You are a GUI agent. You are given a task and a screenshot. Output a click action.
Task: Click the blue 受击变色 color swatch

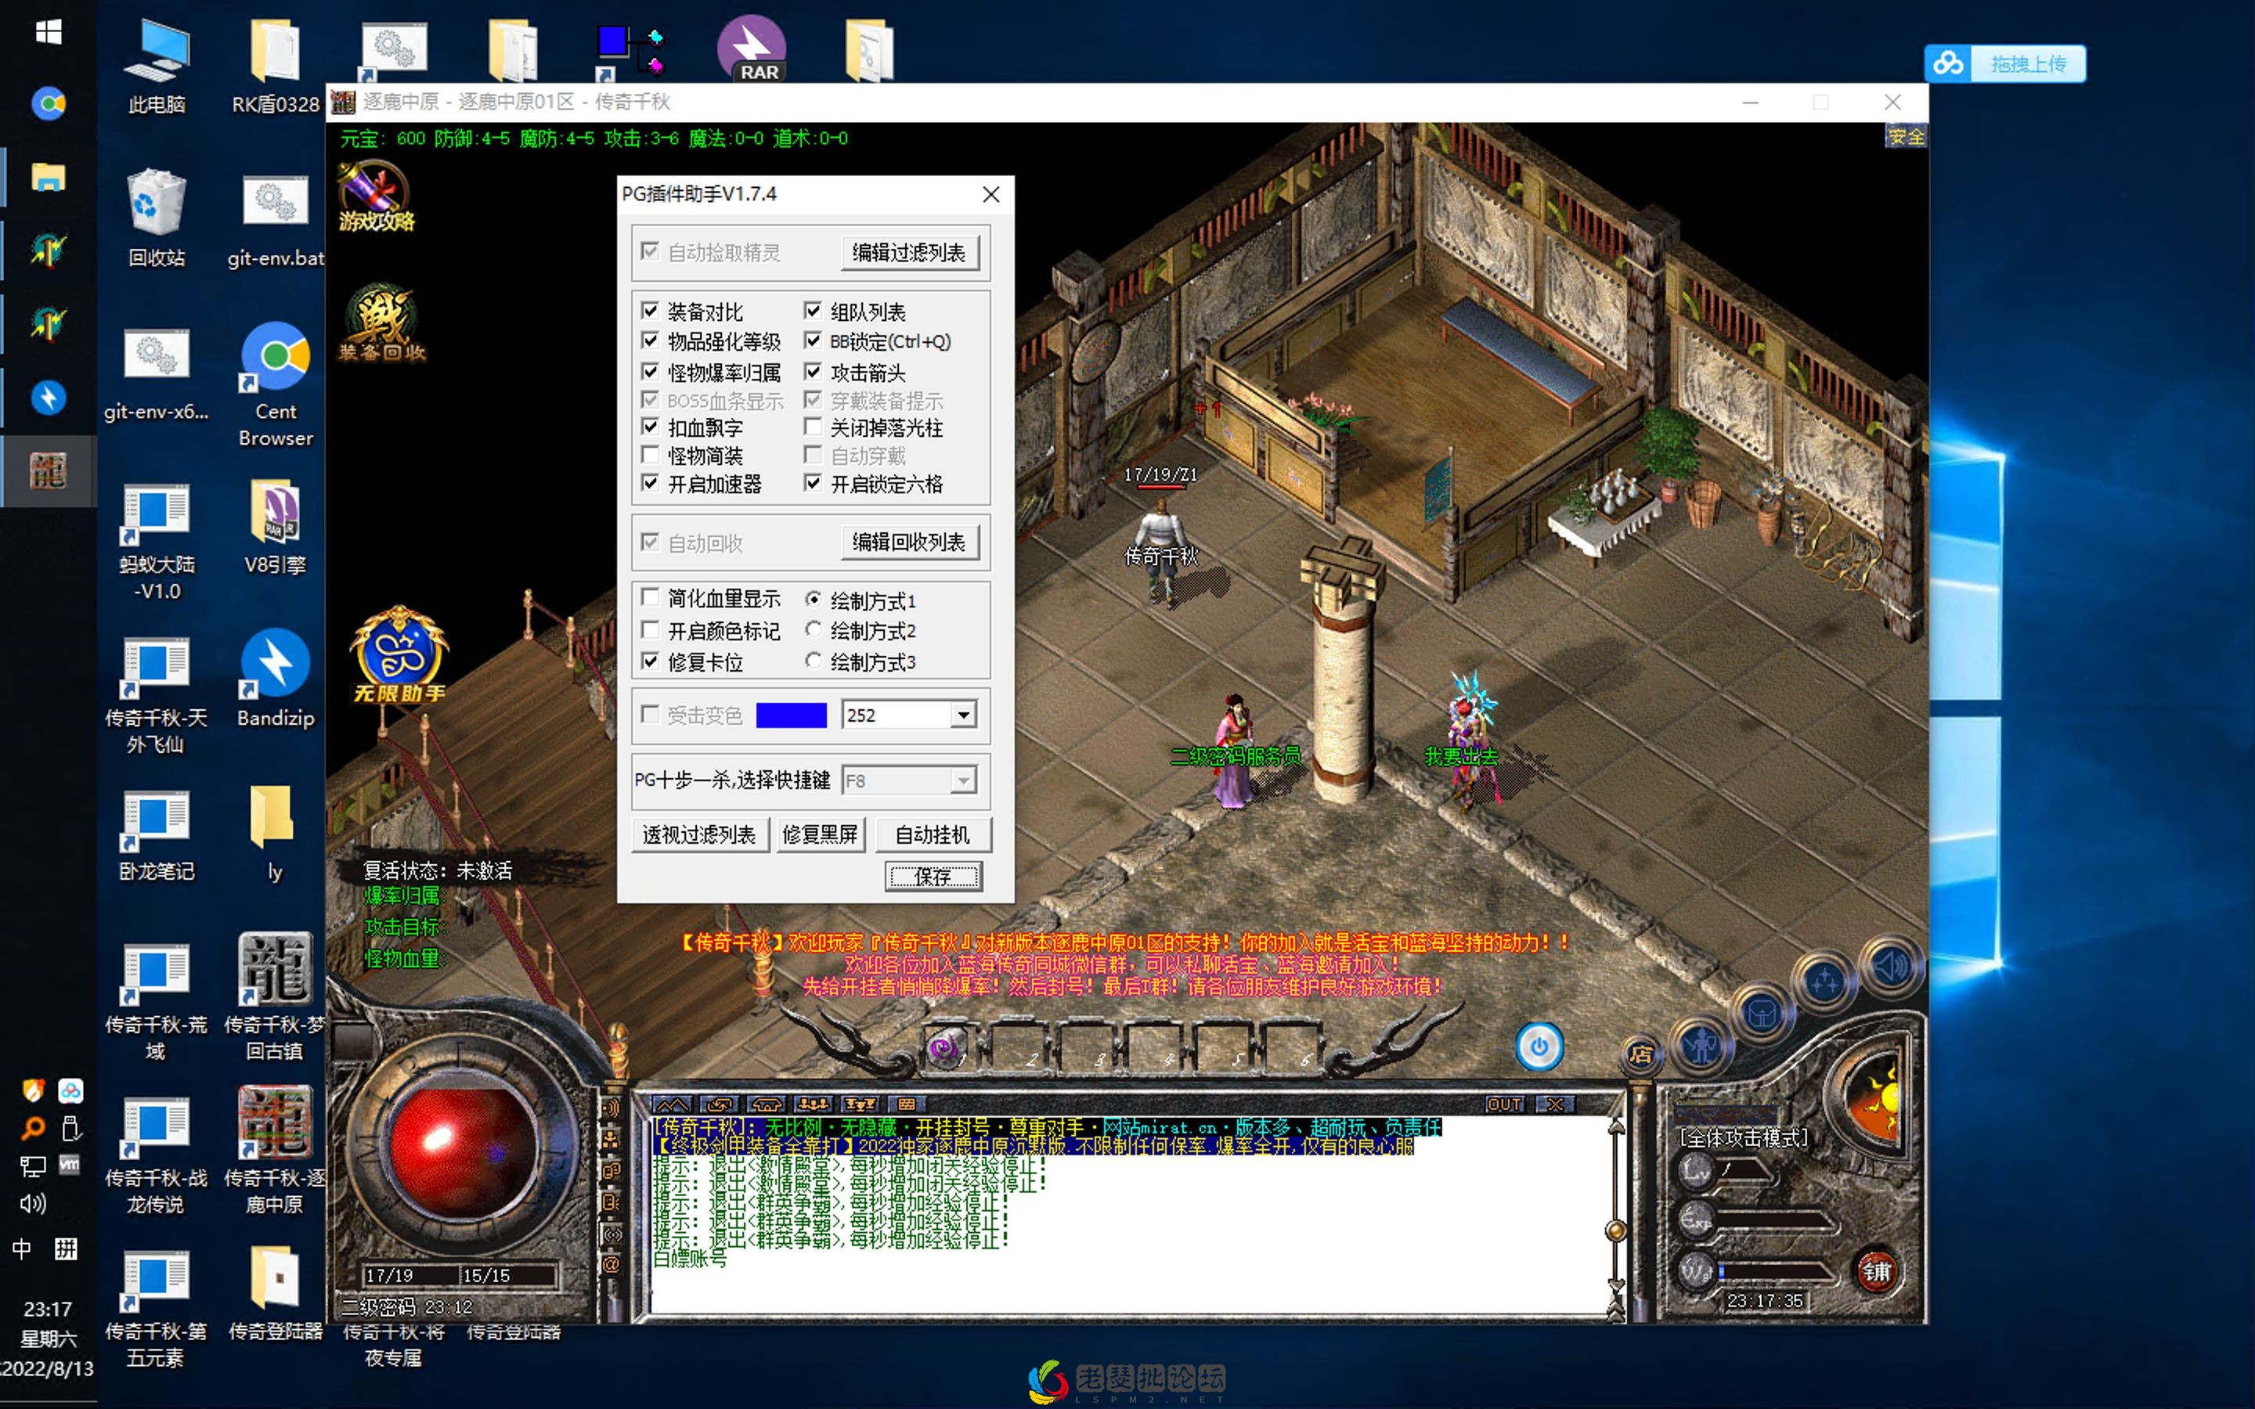click(791, 715)
